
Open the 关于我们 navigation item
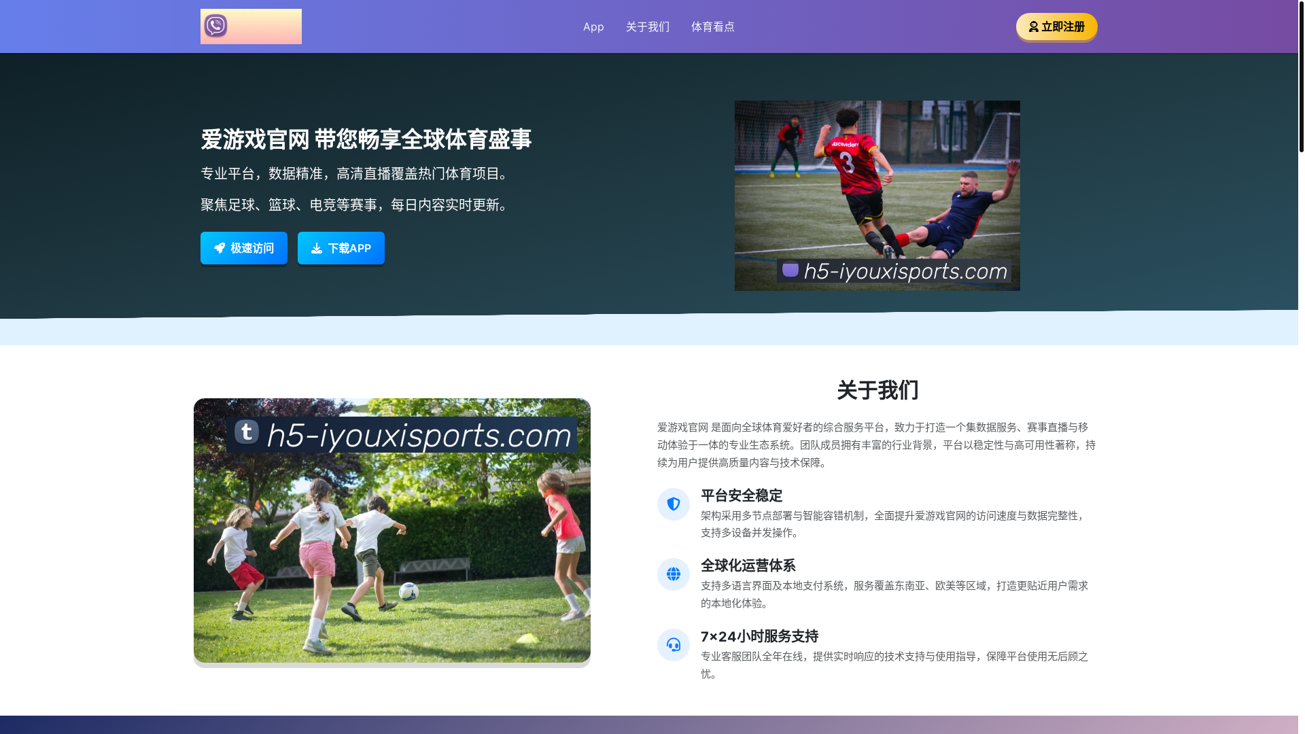coord(647,27)
